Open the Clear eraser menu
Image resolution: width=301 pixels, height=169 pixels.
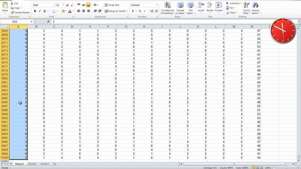point(231,13)
